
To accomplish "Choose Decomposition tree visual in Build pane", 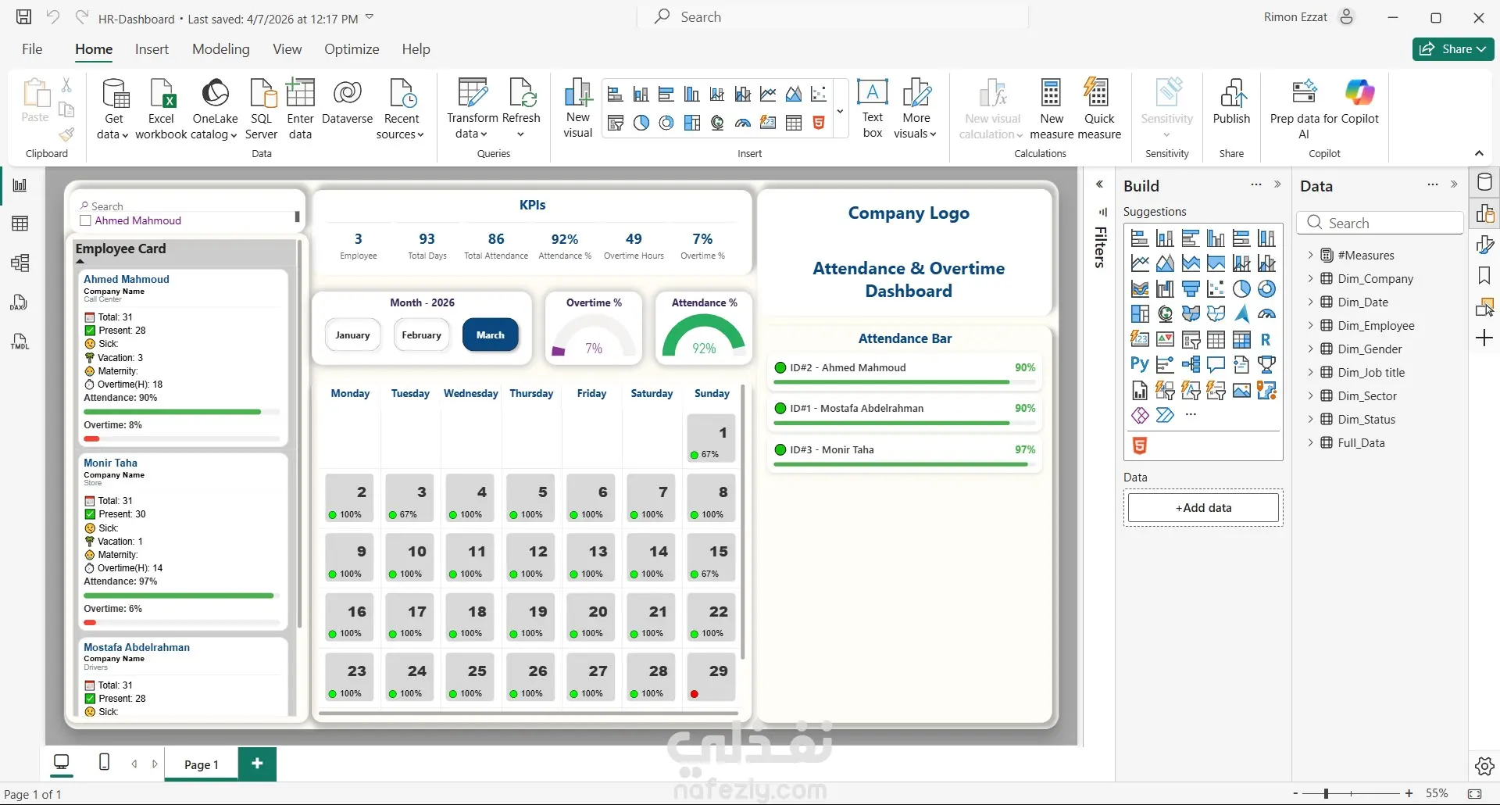I will (1191, 364).
